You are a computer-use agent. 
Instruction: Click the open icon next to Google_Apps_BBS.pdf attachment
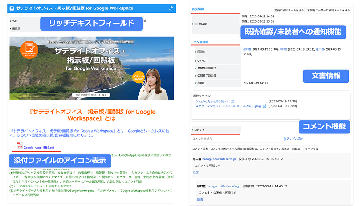tap(232, 101)
